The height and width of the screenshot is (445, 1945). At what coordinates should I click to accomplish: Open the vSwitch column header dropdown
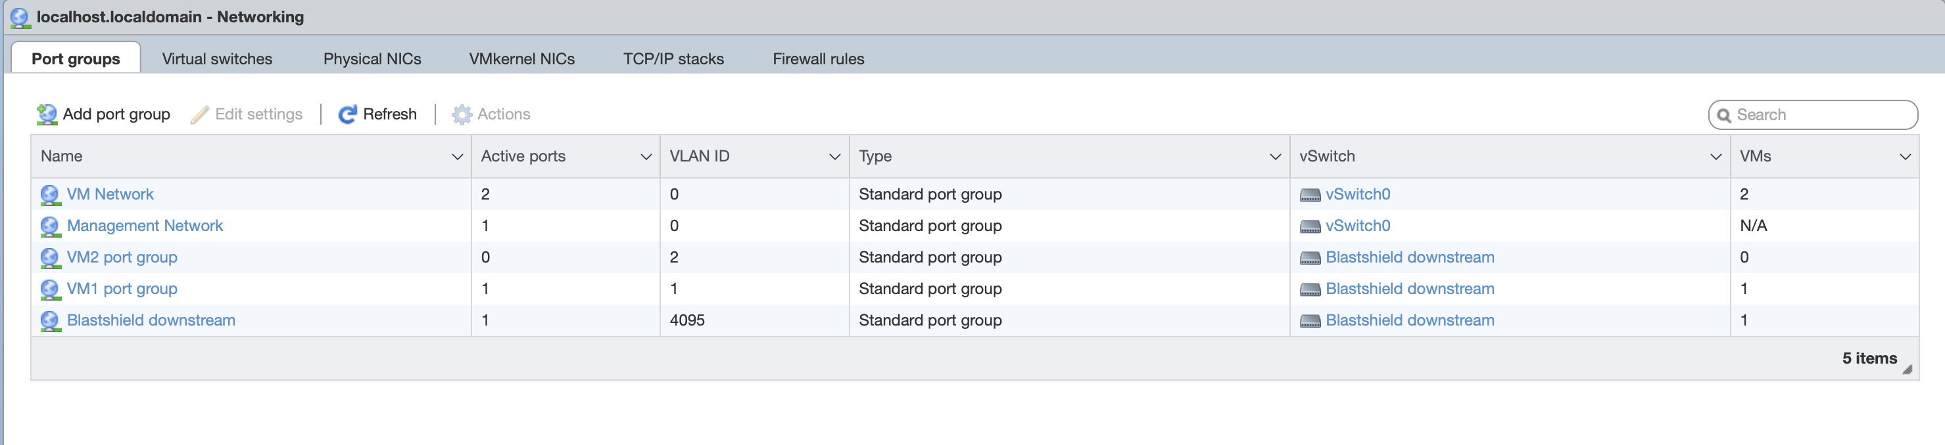pyautogui.click(x=1715, y=157)
